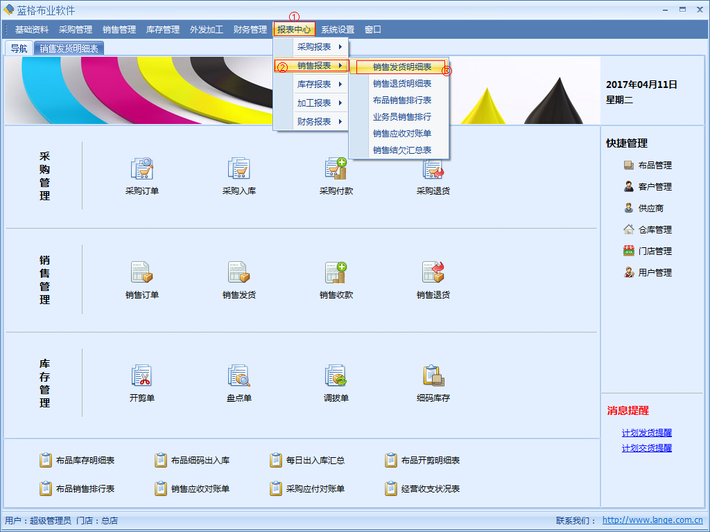
Task: Click the 开剪单 cutting order icon
Action: [x=141, y=375]
